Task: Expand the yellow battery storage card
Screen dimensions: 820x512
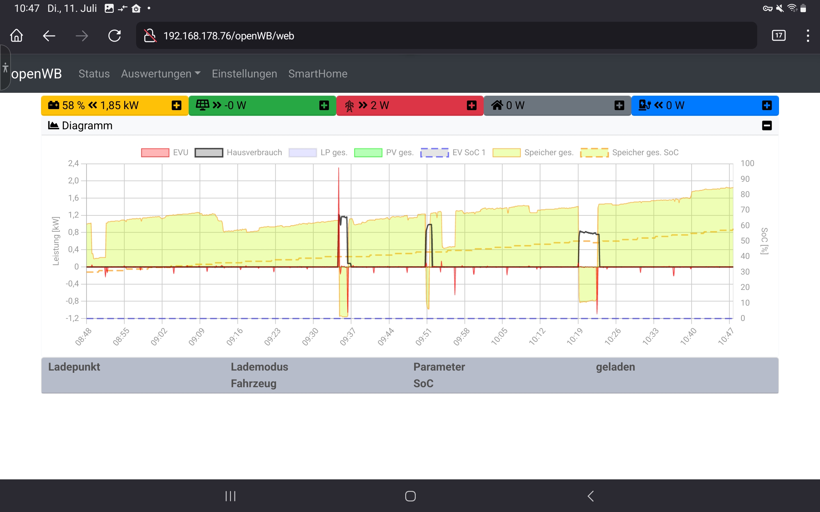Action: [176, 105]
